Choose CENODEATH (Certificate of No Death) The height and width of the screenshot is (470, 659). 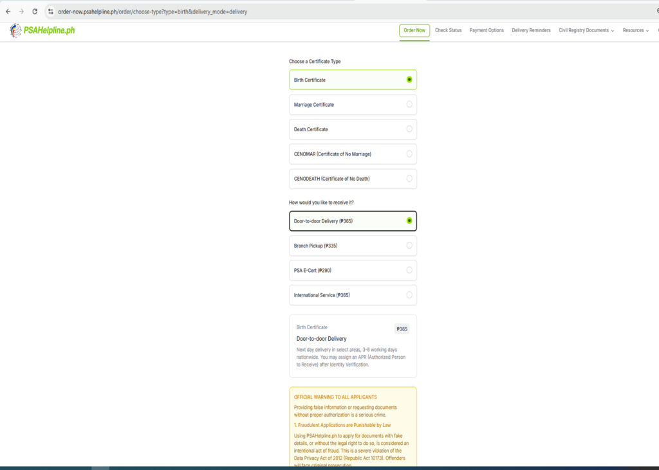(353, 179)
